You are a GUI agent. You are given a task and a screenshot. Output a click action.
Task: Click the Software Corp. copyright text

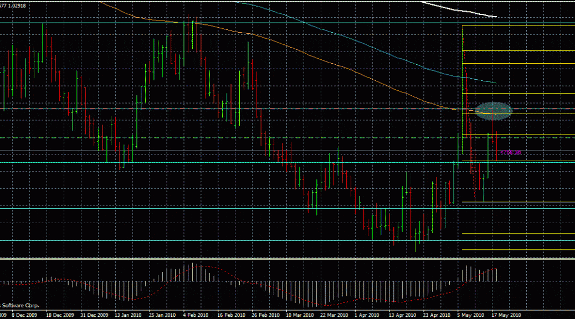pyautogui.click(x=20, y=306)
